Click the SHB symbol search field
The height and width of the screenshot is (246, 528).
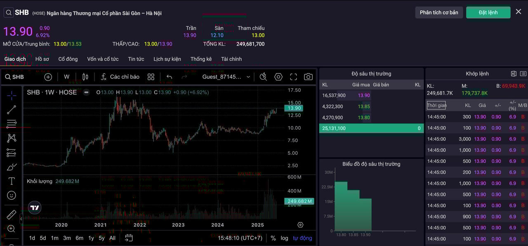pyautogui.click(x=15, y=77)
